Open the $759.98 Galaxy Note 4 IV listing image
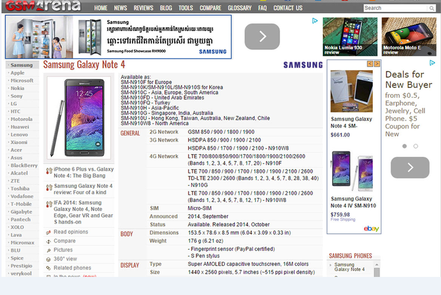The image size is (441, 295). [x=352, y=171]
